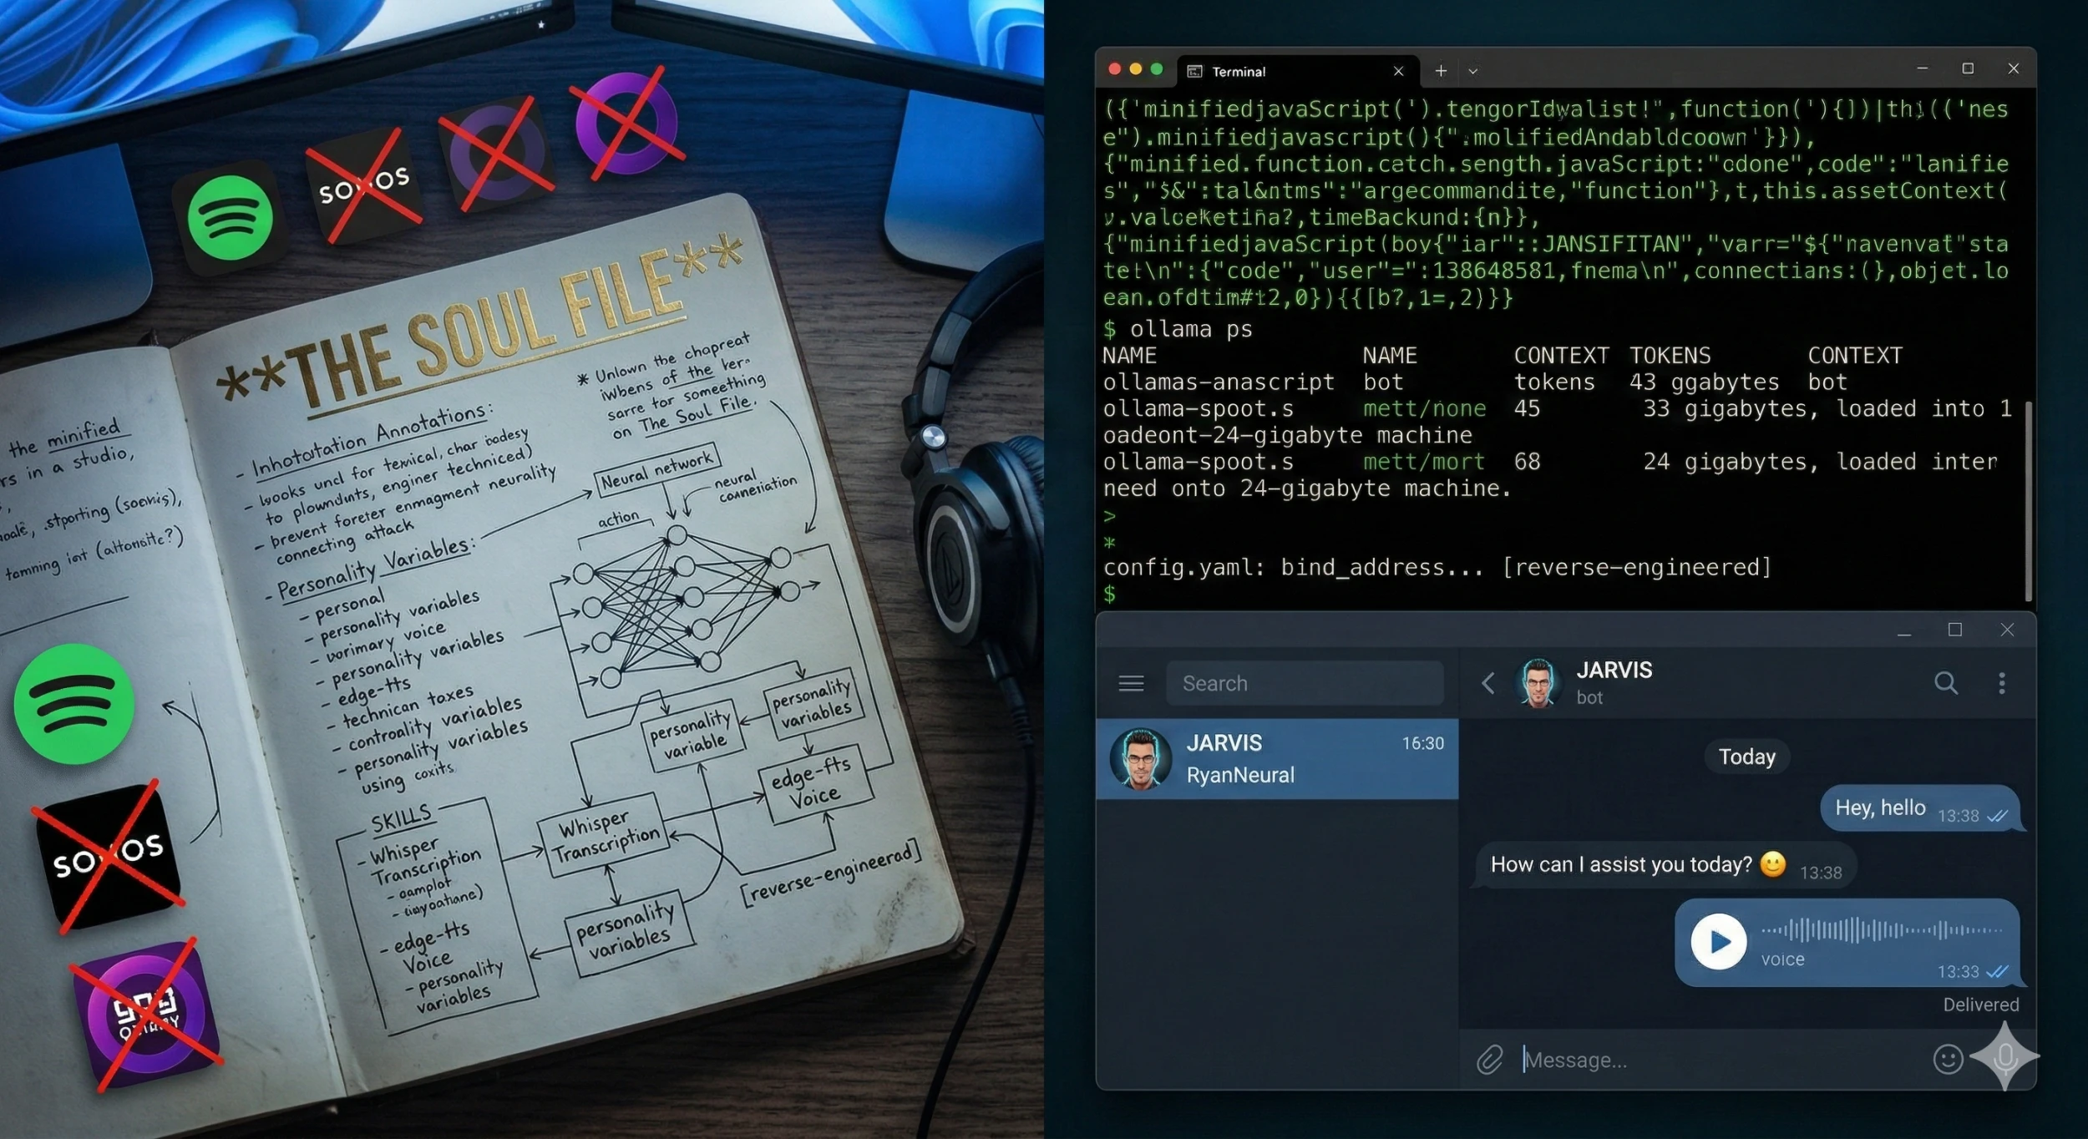Click the Search chats field

tap(1304, 683)
